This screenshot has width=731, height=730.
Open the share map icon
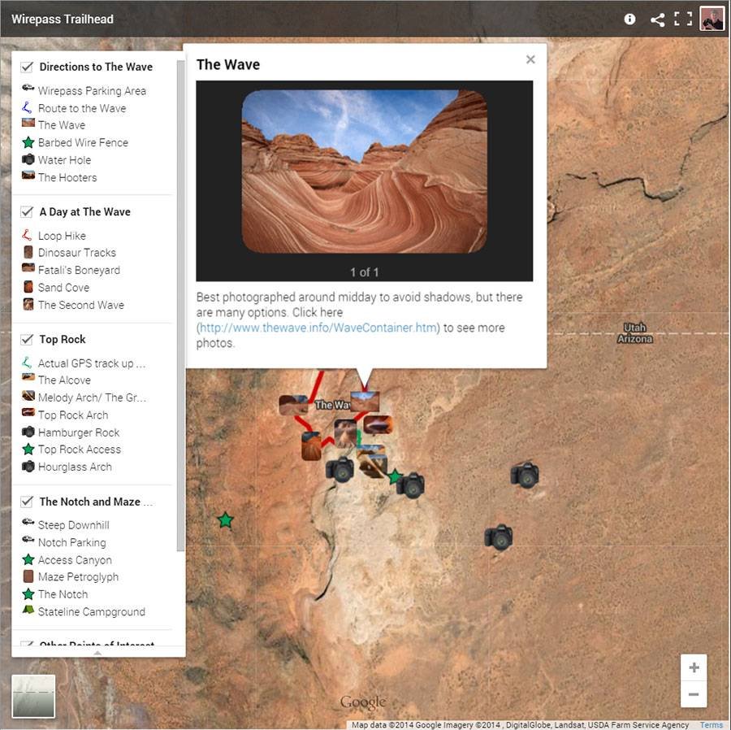657,20
